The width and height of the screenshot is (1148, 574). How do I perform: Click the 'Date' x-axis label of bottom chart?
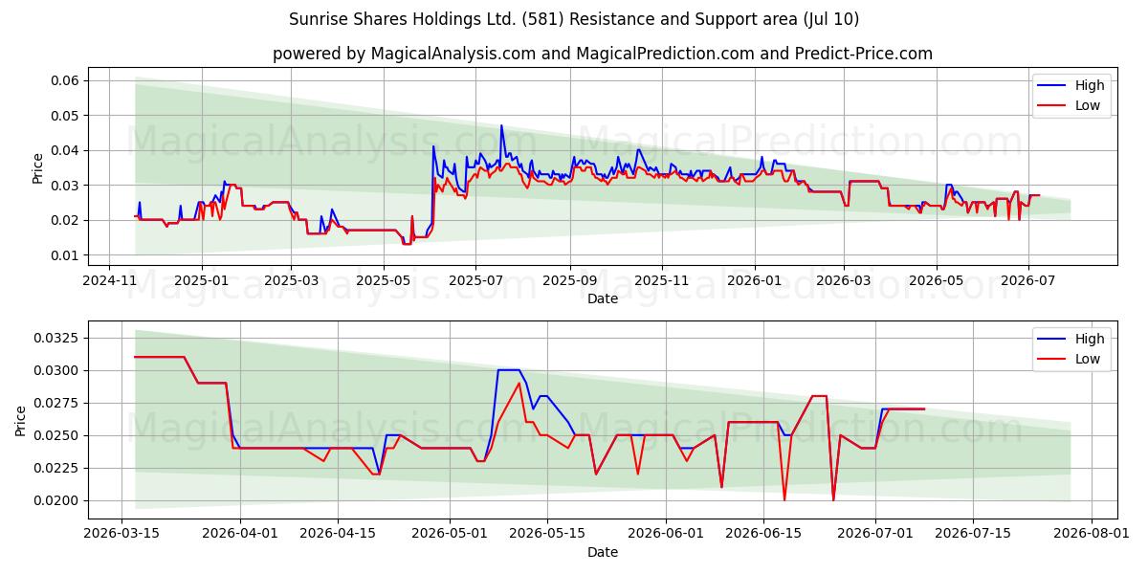603,552
